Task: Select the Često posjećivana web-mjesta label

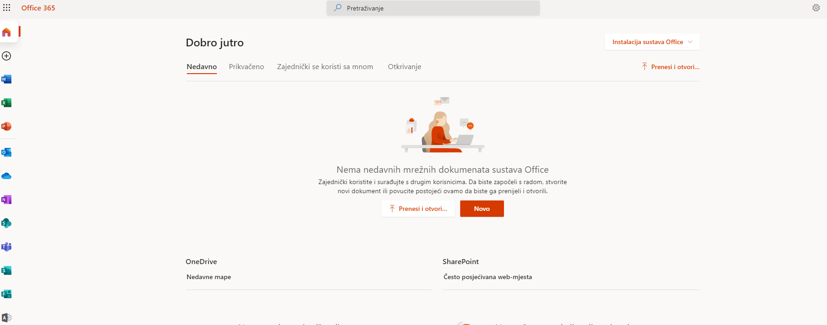Action: (x=488, y=277)
